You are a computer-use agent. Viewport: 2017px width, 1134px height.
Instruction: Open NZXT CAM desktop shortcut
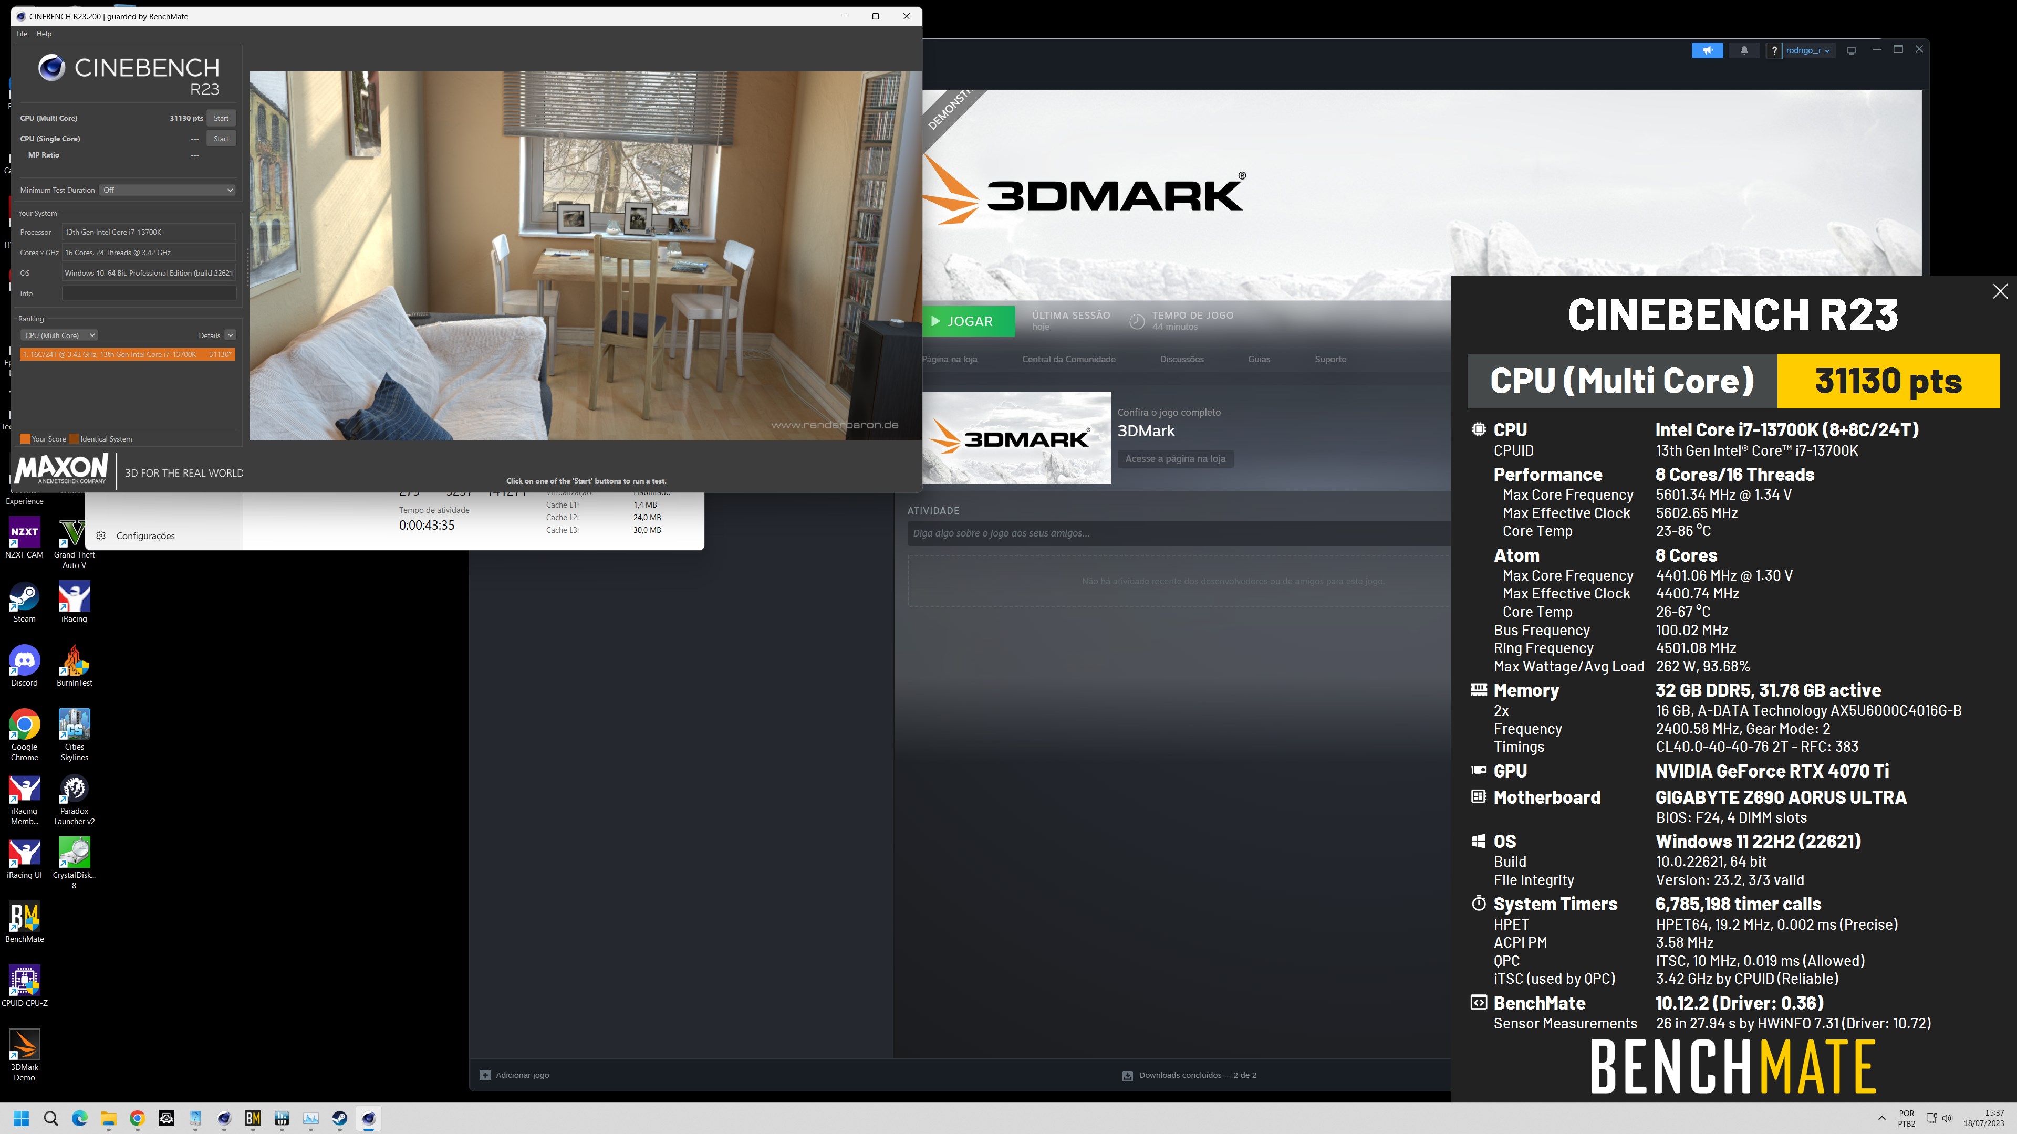24,539
